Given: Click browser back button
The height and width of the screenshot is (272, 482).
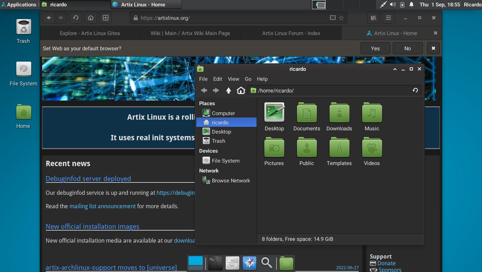Looking at the screenshot, I should coord(49,18).
